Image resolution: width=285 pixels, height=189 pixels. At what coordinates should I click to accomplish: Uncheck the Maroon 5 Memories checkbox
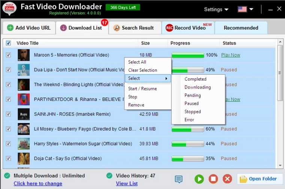(x=8, y=55)
